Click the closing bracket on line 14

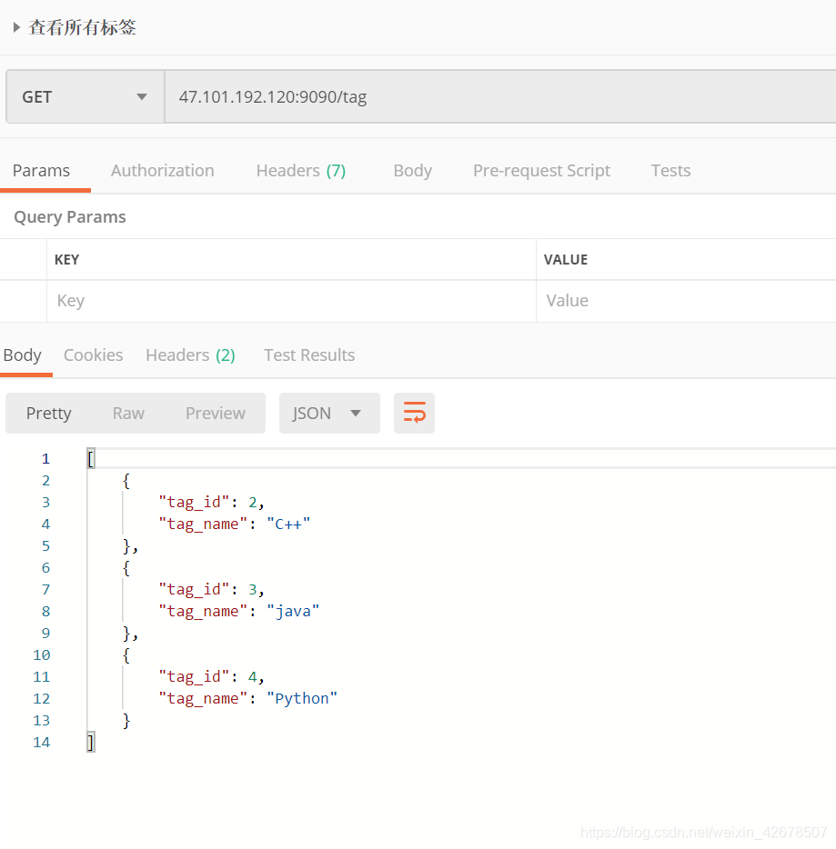pyautogui.click(x=91, y=743)
